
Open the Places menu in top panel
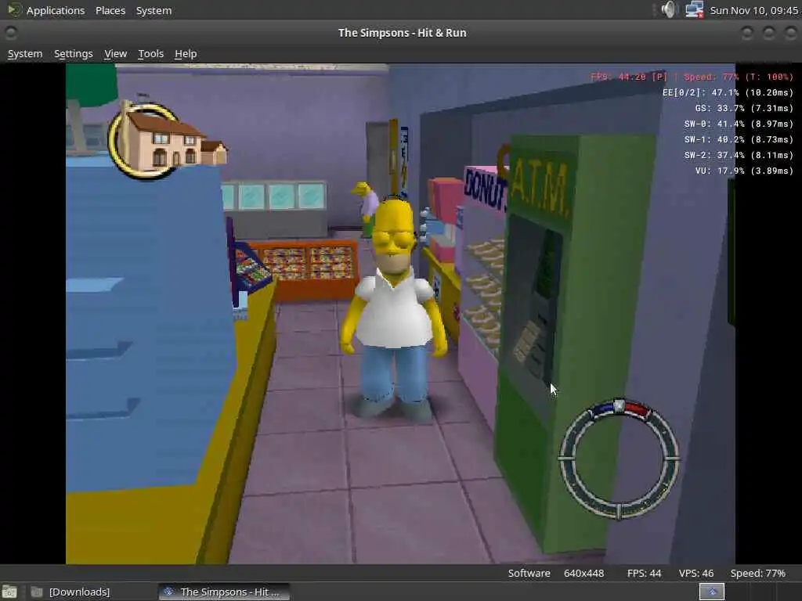pos(110,10)
